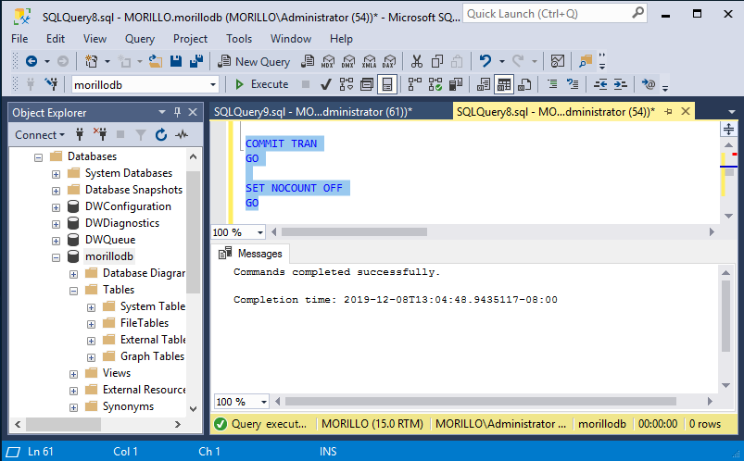Open the Project menu

coord(190,39)
